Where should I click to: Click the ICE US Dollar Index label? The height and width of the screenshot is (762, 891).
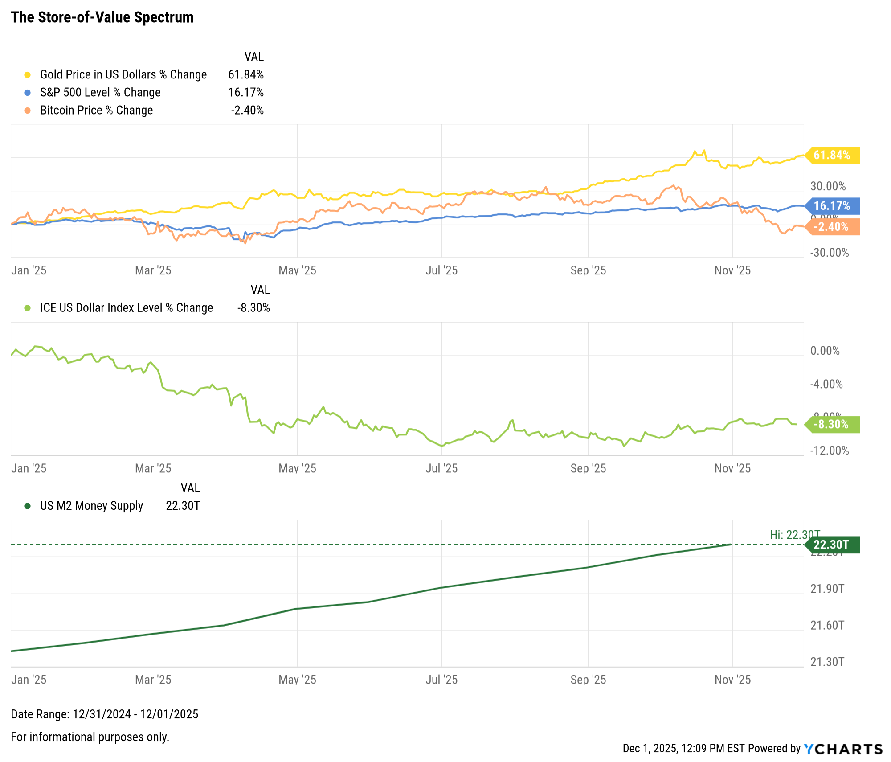127,308
